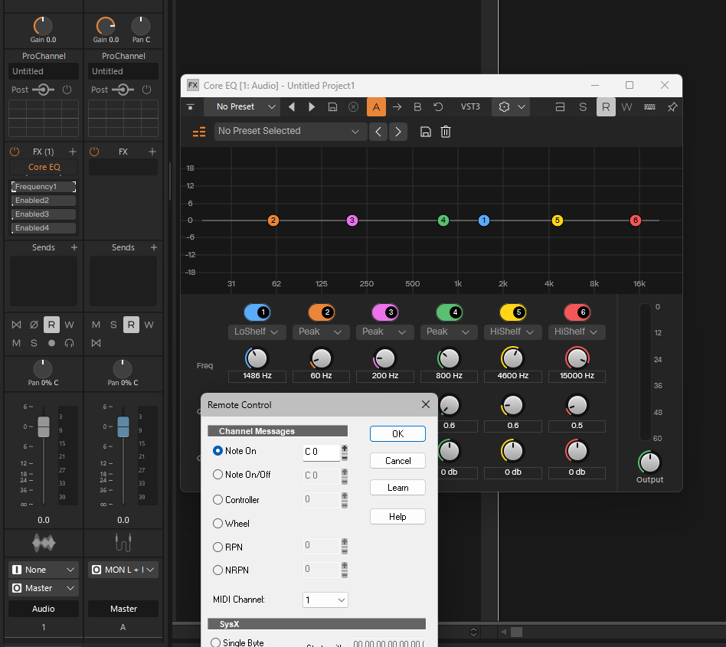Add an effect to Audio track FX rack
The height and width of the screenshot is (647, 726).
click(73, 152)
